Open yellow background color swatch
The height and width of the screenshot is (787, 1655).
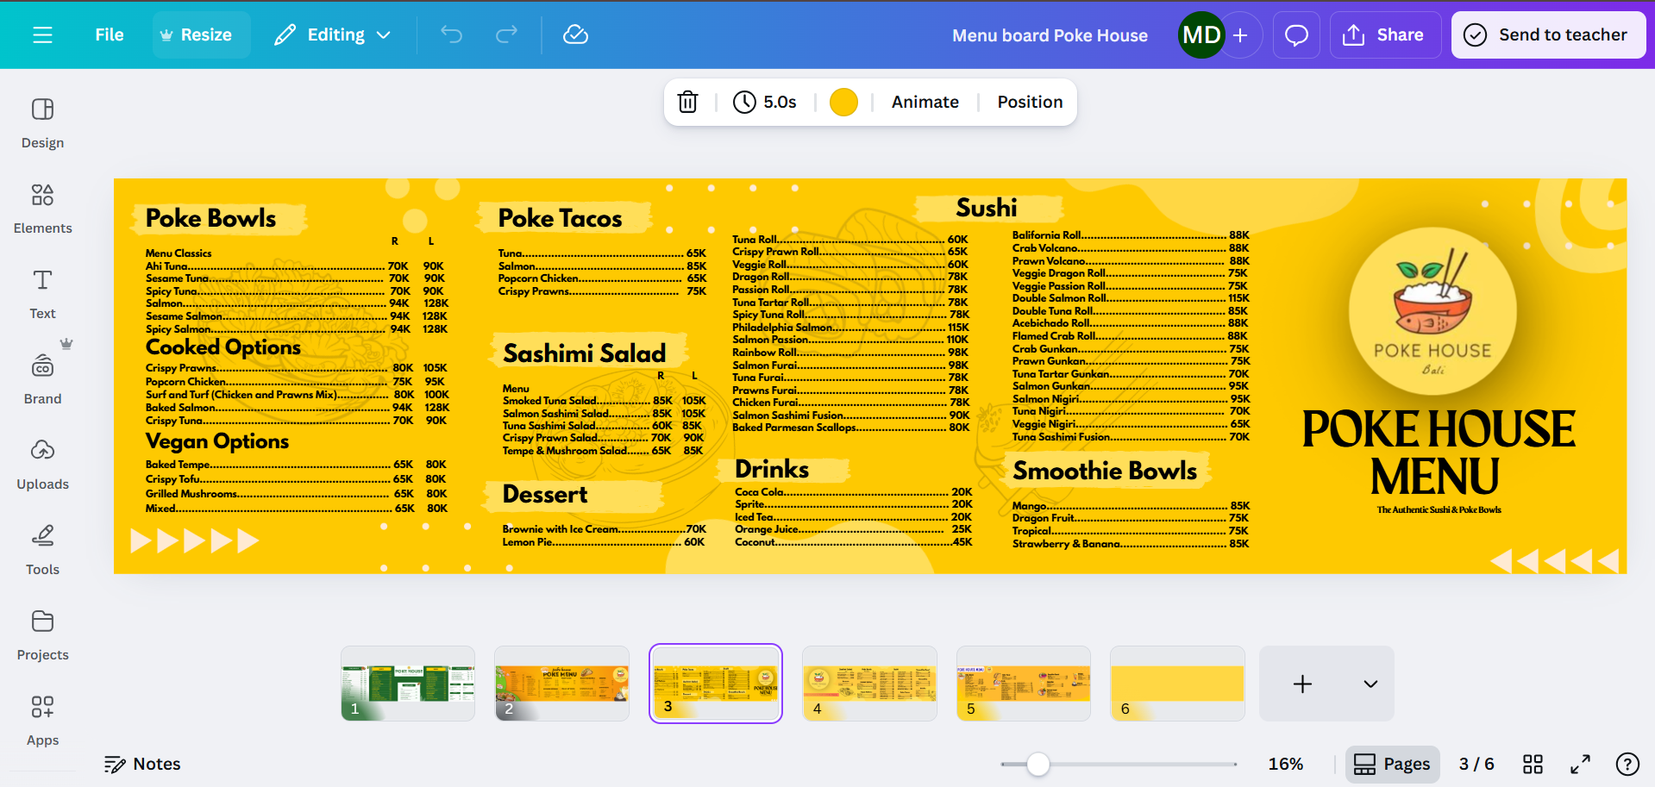pos(843,102)
